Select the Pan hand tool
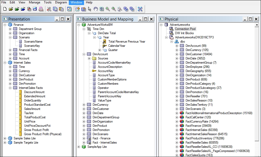 coord(96,9)
